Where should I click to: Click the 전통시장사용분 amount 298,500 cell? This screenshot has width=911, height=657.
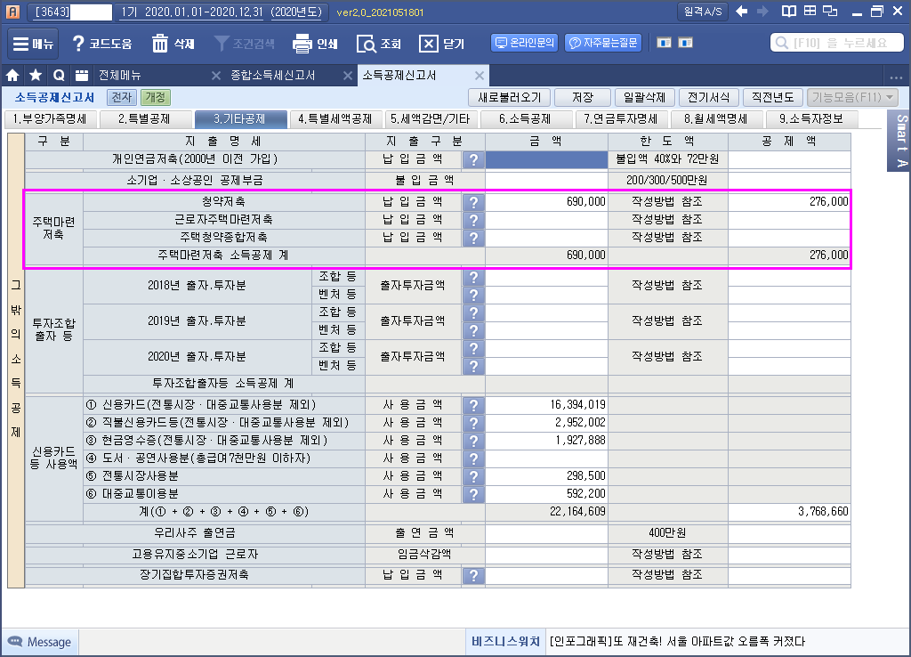click(547, 476)
